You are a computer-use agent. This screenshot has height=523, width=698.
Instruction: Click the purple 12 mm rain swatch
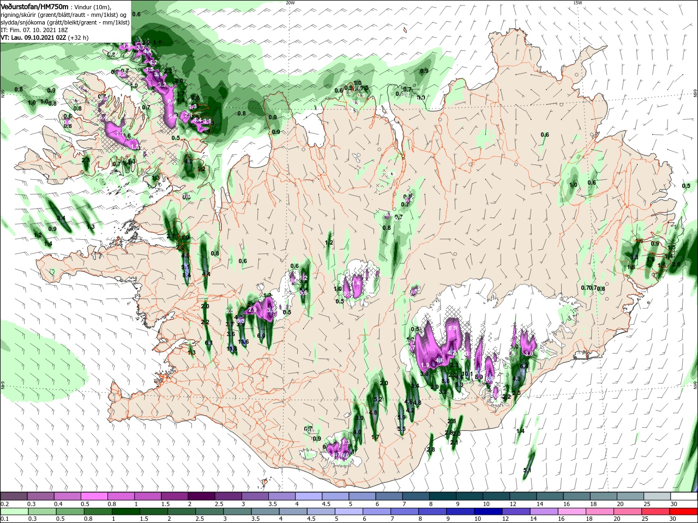(515, 511)
